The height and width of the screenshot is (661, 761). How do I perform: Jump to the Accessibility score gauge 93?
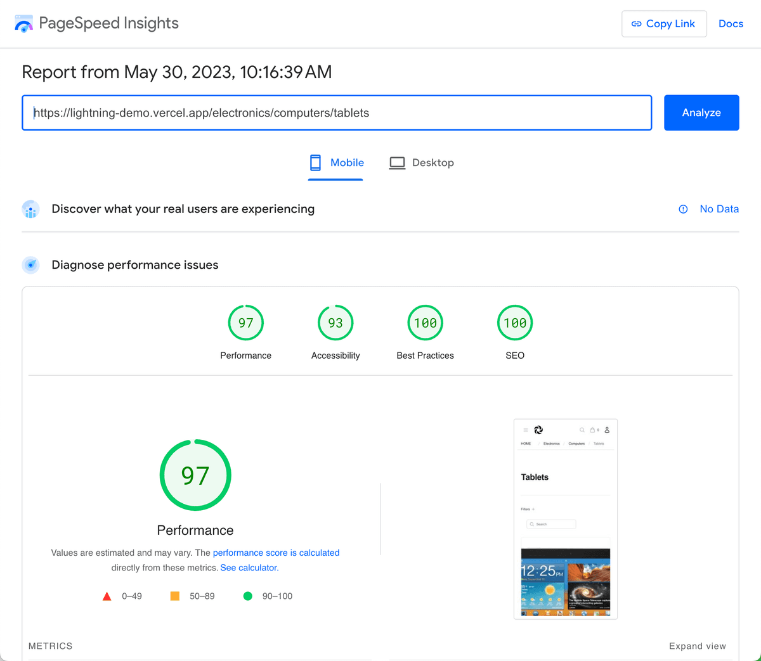pos(335,323)
